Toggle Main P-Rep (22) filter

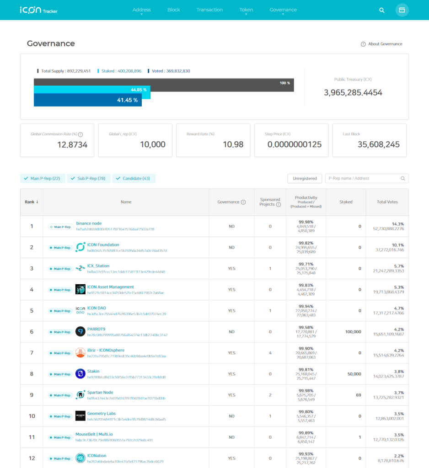(43, 179)
